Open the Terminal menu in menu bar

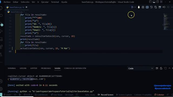tap(55, 2)
